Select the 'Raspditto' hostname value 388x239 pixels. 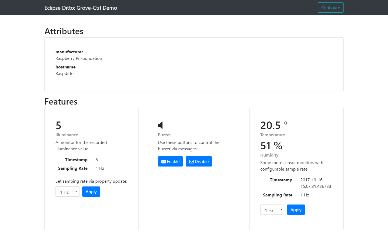(x=64, y=73)
